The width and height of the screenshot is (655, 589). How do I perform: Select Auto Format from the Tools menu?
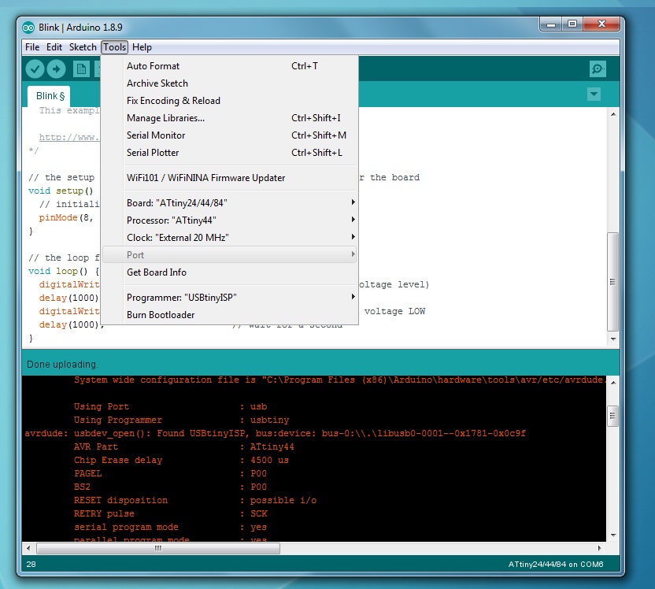pyautogui.click(x=153, y=66)
